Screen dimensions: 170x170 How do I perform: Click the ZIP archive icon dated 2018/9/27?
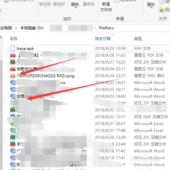coord(13,62)
